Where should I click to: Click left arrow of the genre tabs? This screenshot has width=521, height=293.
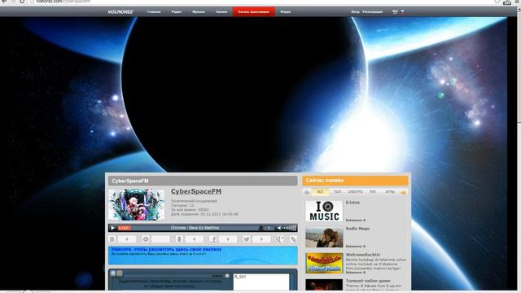pos(307,192)
